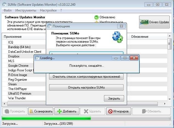Click the Обновление column header
The width and height of the screenshot is (174, 128).
pos(148,37)
